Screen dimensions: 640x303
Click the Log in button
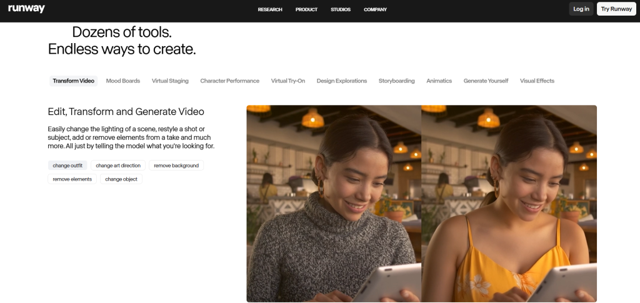coord(581,9)
